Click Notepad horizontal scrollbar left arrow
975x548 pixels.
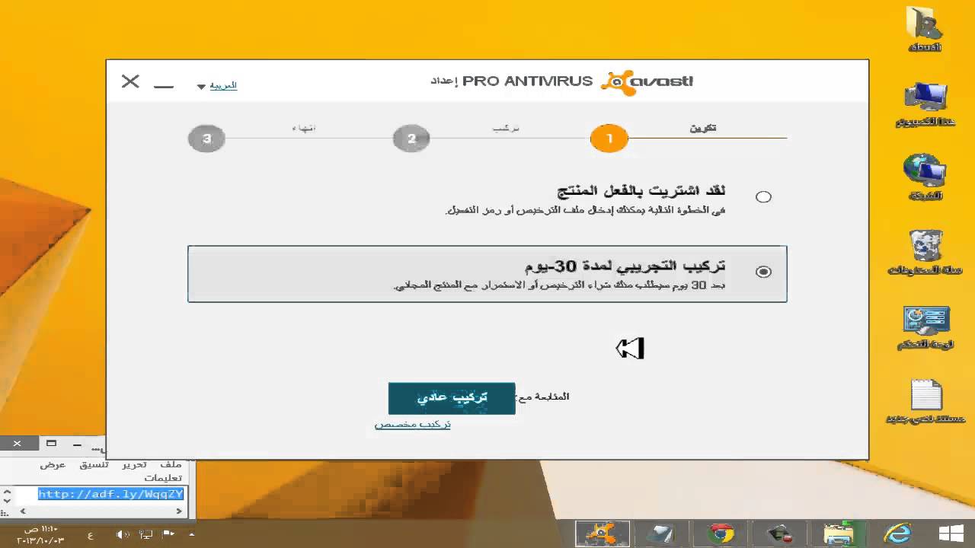pyautogui.click(x=21, y=511)
